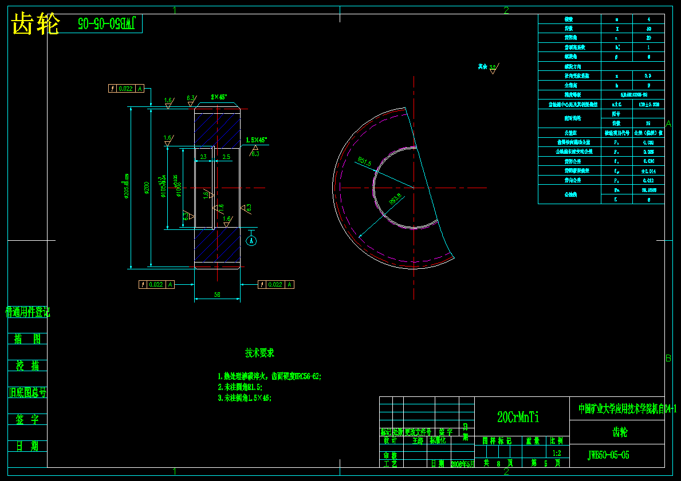Screen dimensions: 681x481
Task: Click the 6.3 roughness symbol beside 2×45°
Action: click(191, 101)
